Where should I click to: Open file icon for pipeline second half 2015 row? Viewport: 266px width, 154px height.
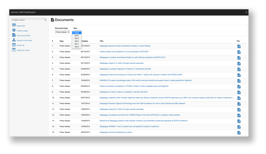pos(239,92)
